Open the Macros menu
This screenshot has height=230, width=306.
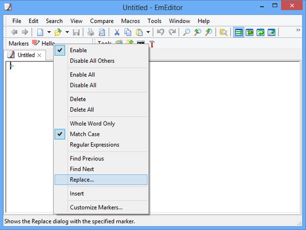pyautogui.click(x=131, y=21)
